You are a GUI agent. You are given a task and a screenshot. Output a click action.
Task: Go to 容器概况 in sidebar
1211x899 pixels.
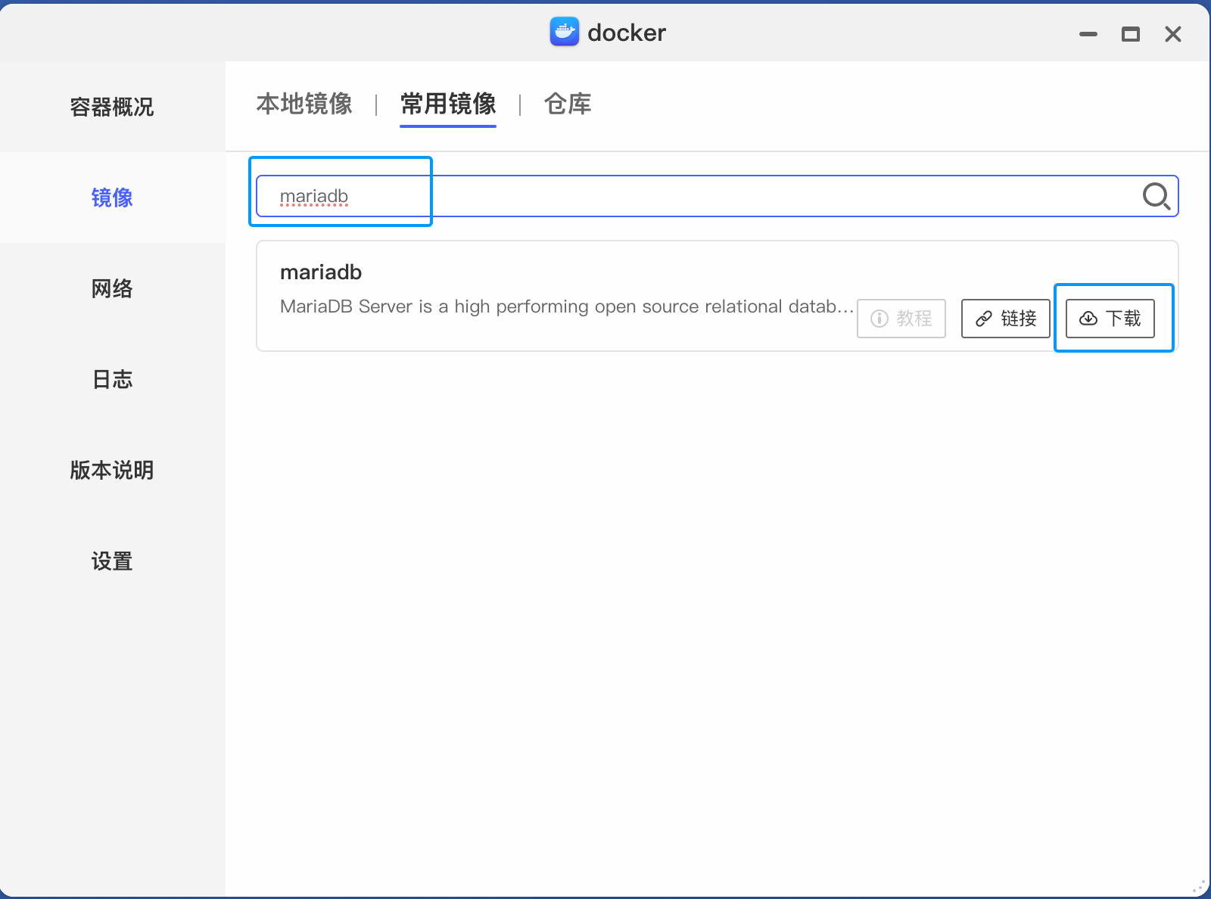point(112,107)
